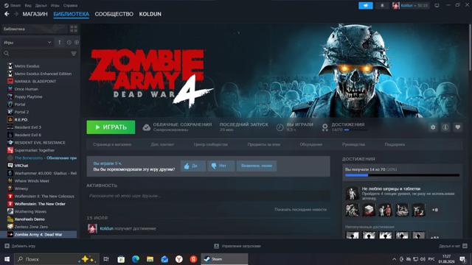Collapse library sections with the up arrow

pyautogui.click(x=60, y=43)
